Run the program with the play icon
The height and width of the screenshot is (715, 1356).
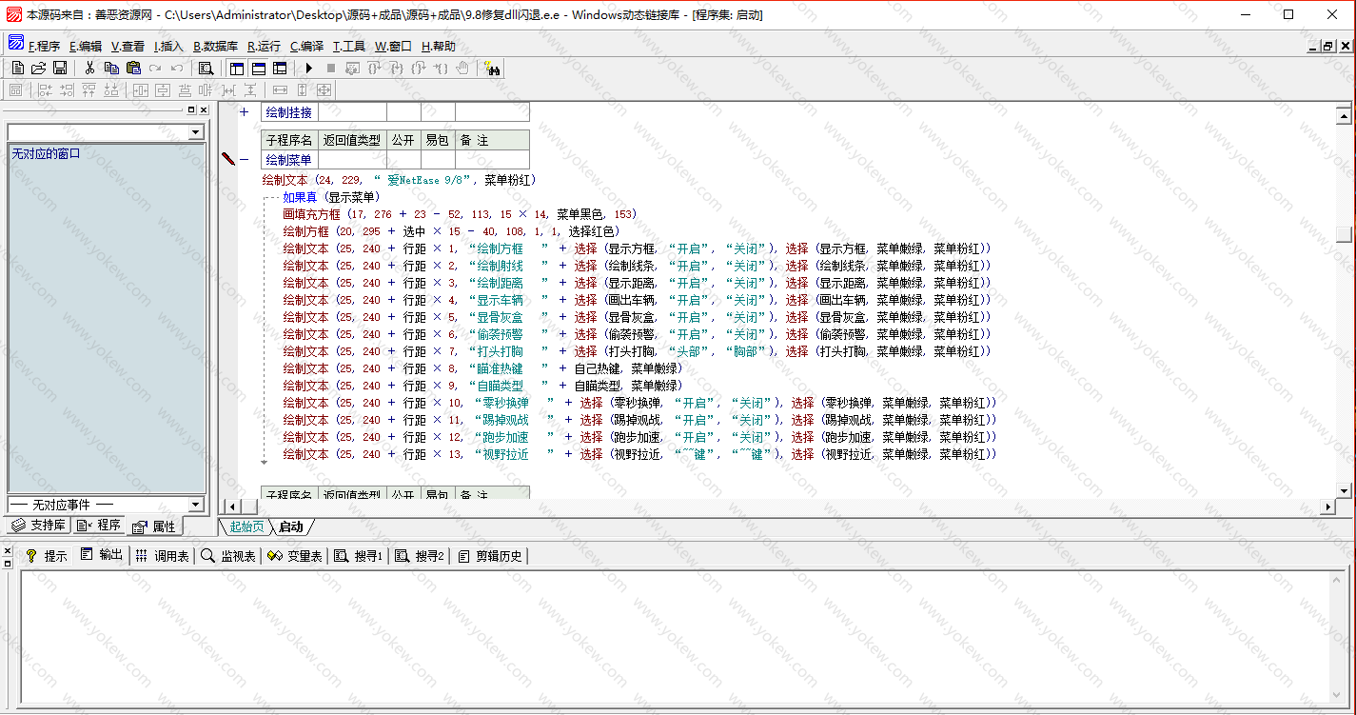point(308,68)
